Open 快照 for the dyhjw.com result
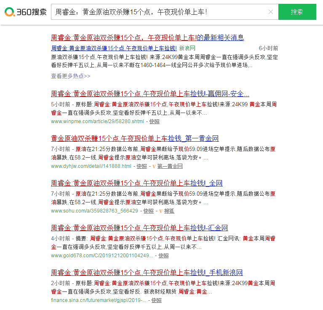The width and height of the screenshot is (323, 310). [142, 166]
